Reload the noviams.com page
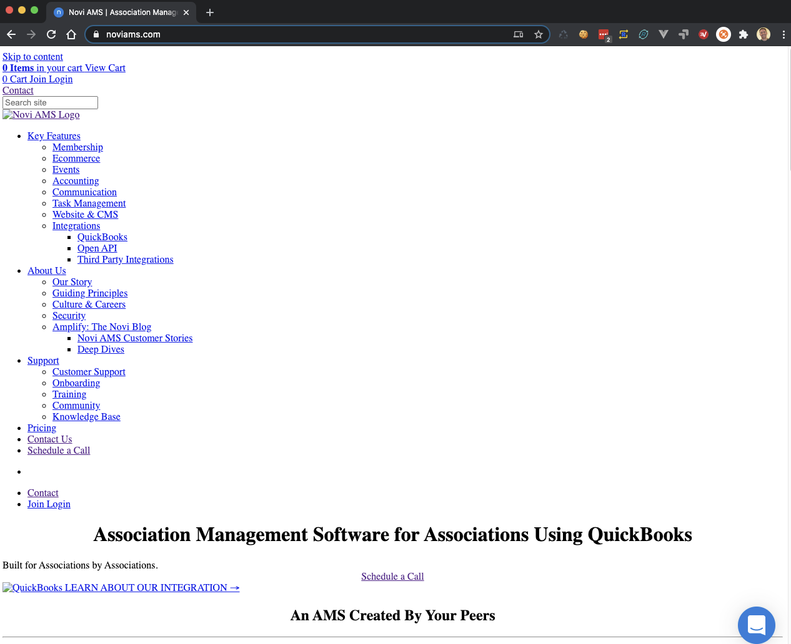 coord(51,34)
